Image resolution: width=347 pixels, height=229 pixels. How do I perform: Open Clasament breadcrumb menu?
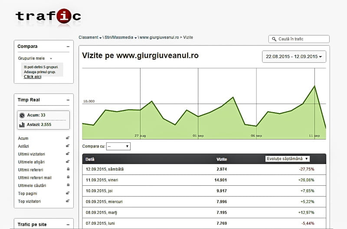[x=90, y=38]
